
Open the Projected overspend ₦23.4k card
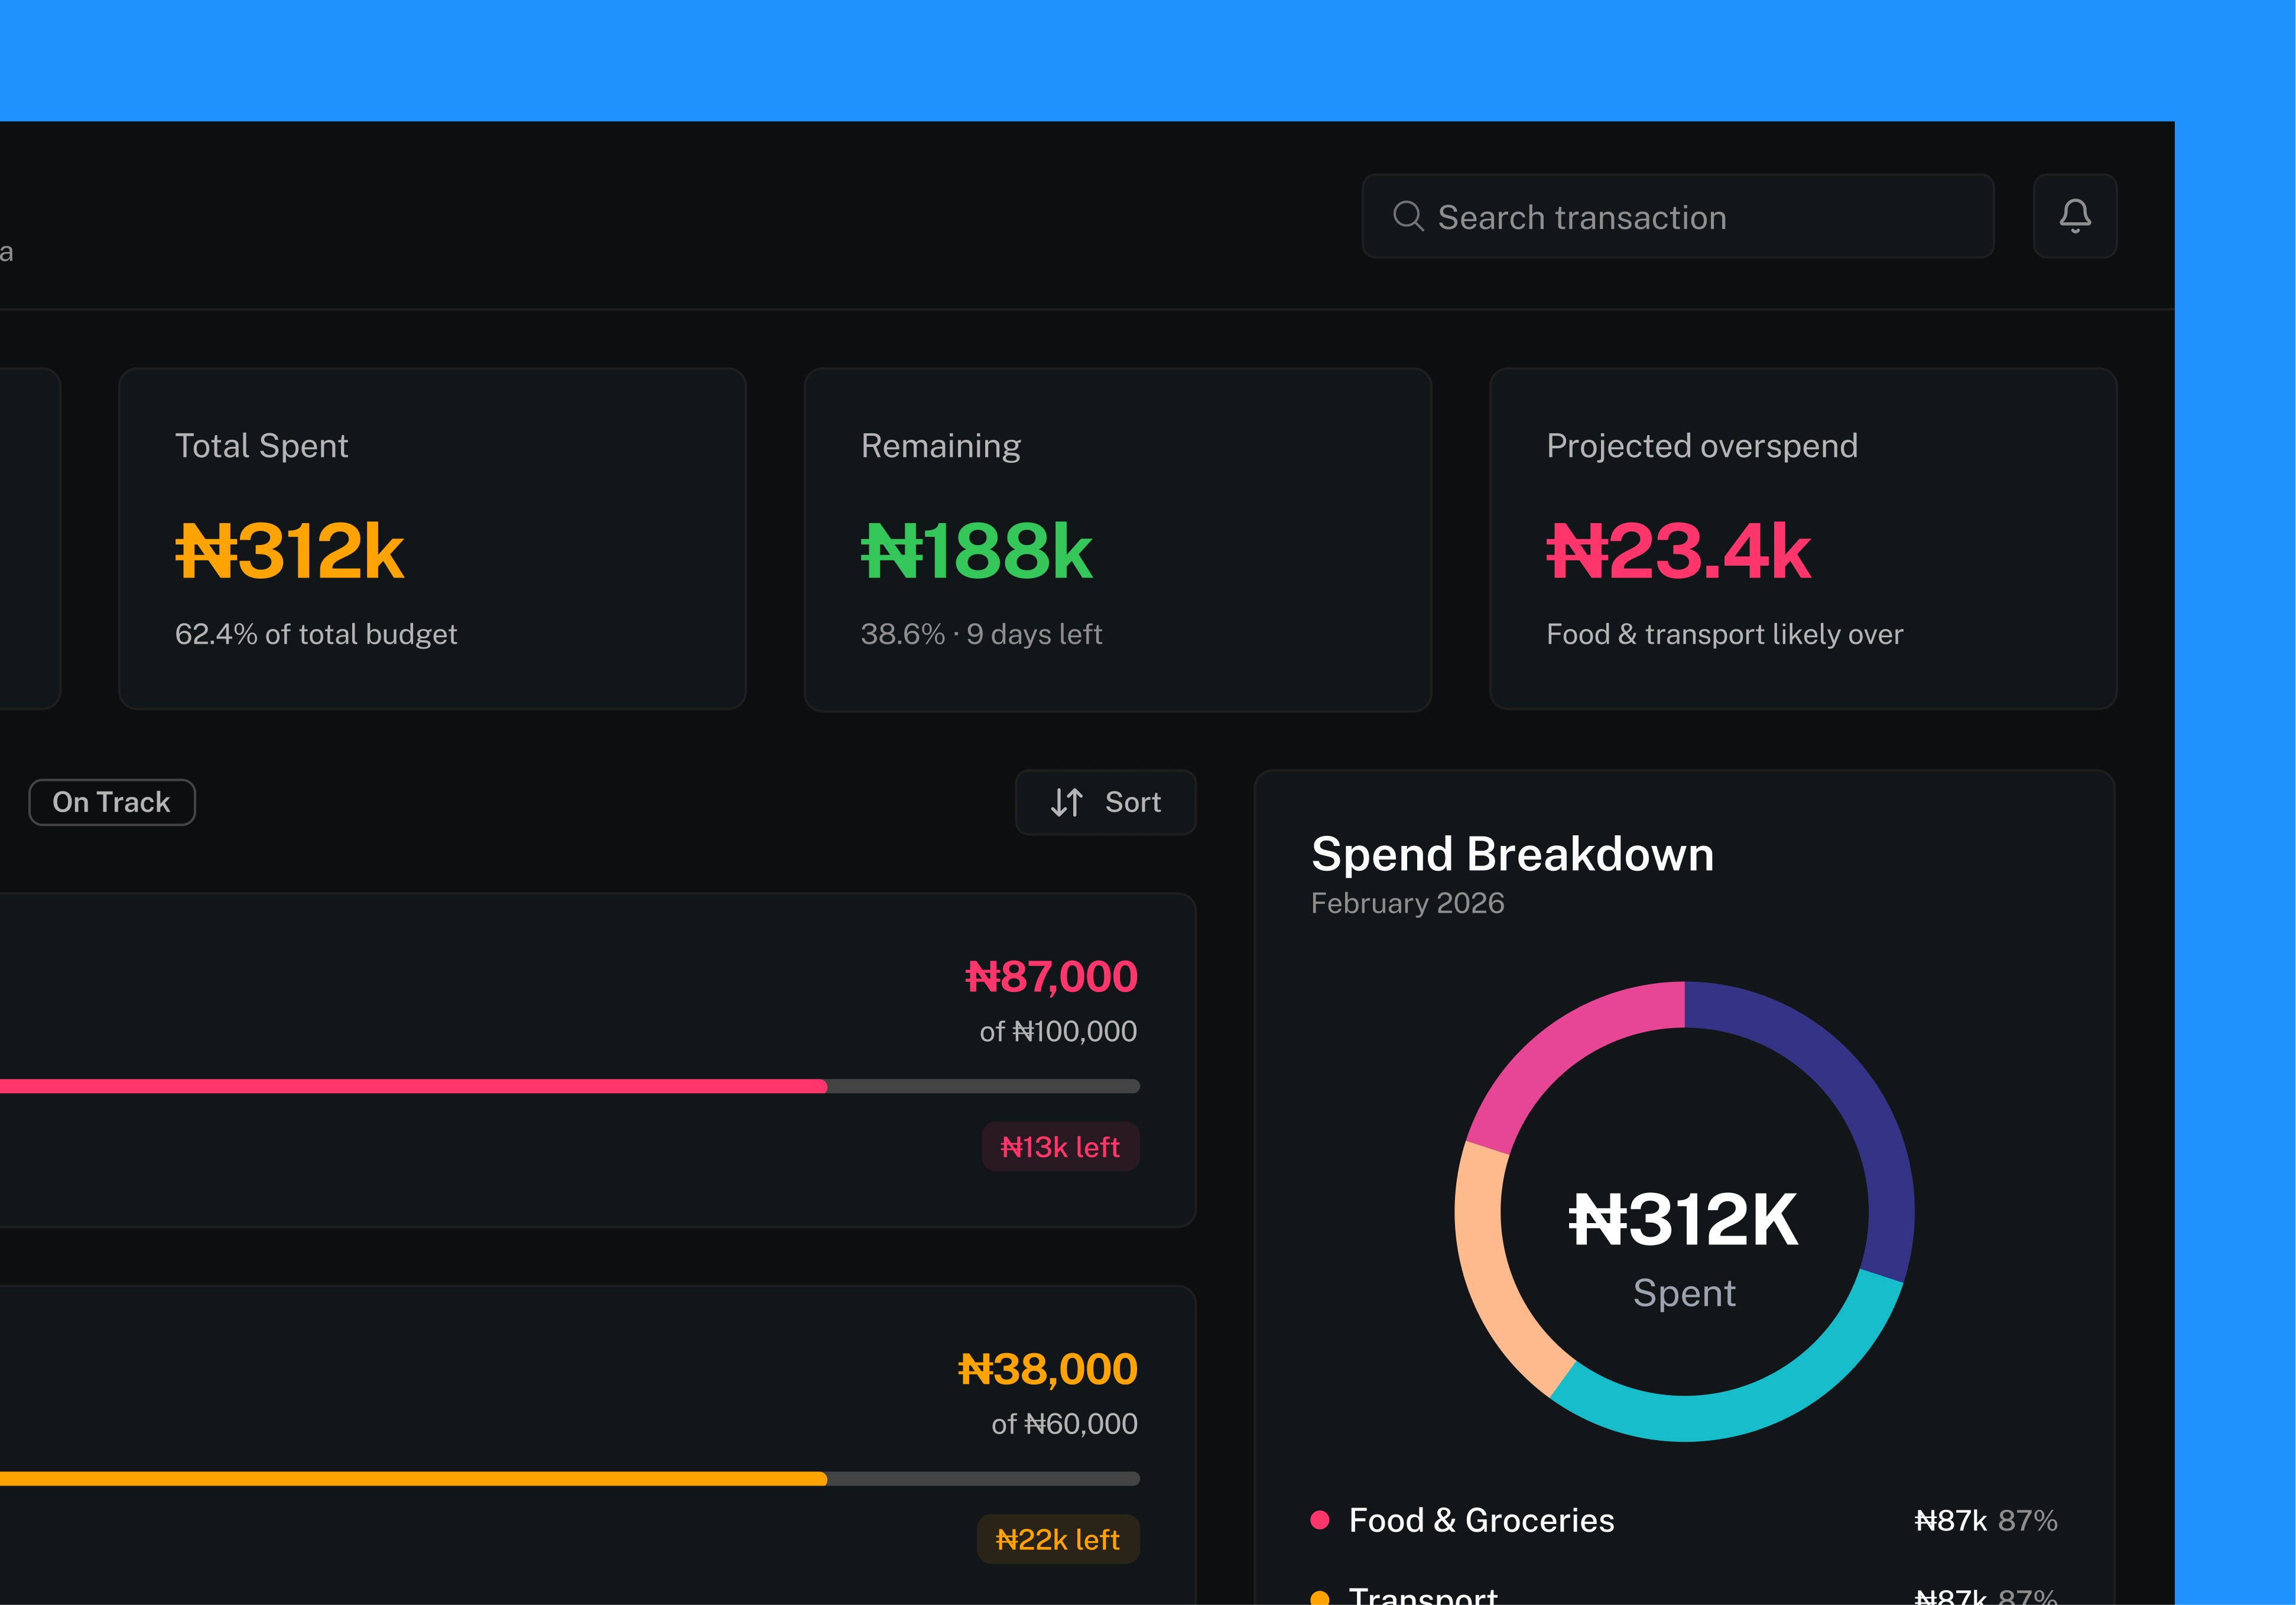(1802, 539)
